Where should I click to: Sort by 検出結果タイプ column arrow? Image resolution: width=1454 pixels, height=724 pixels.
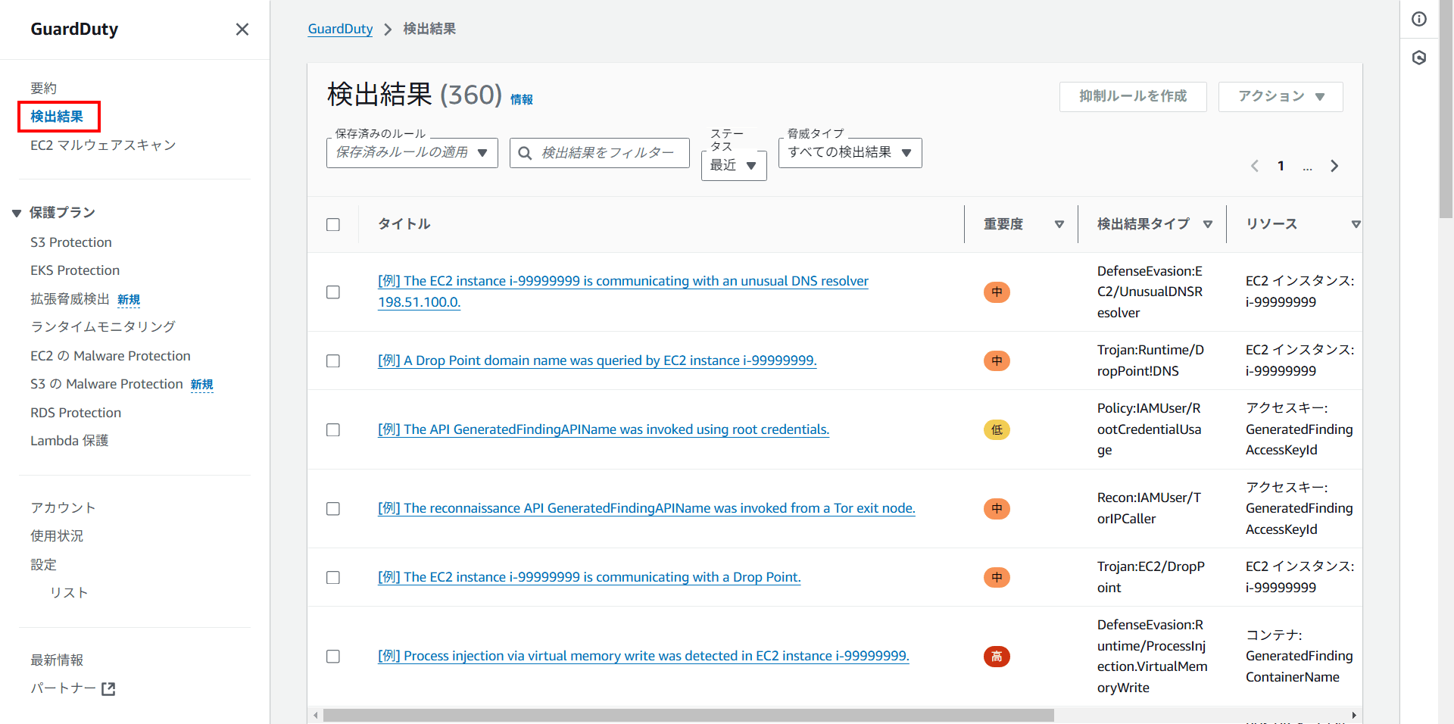click(x=1208, y=224)
